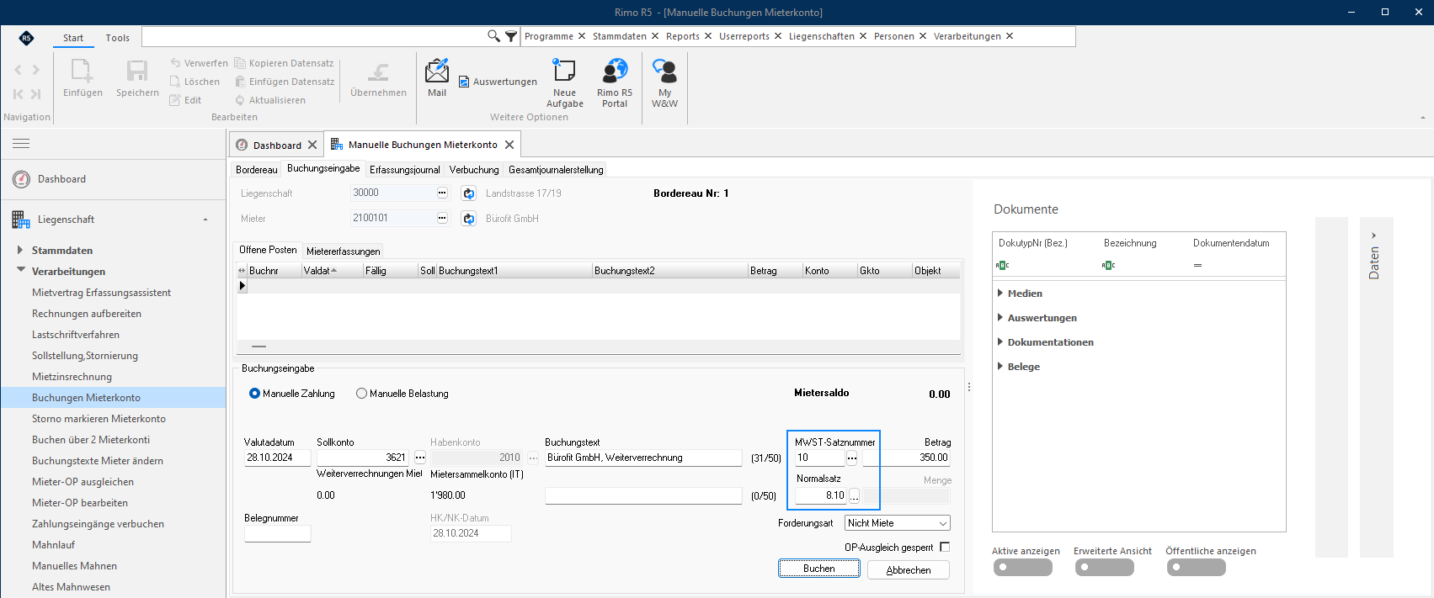Refresh the Liegenschaft field
This screenshot has width=1434, height=598.
point(469,193)
